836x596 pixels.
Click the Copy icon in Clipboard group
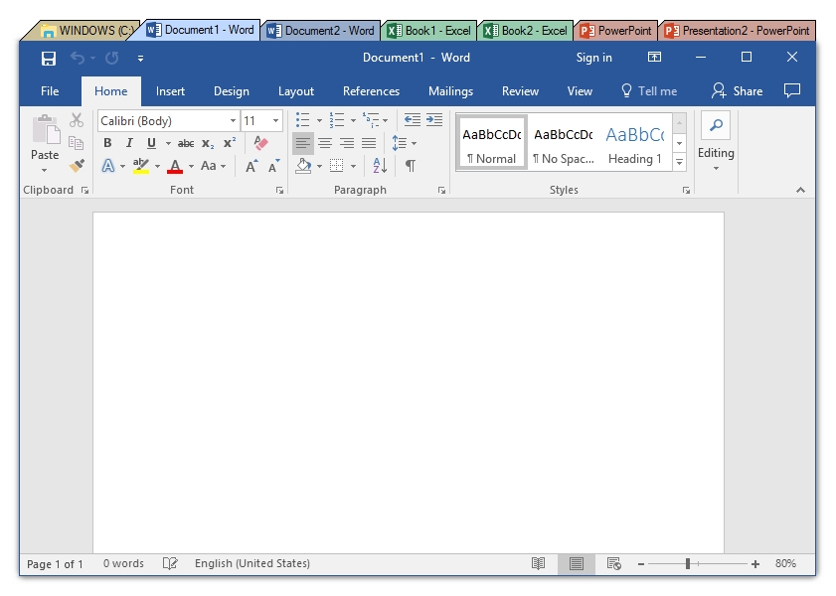point(77,143)
